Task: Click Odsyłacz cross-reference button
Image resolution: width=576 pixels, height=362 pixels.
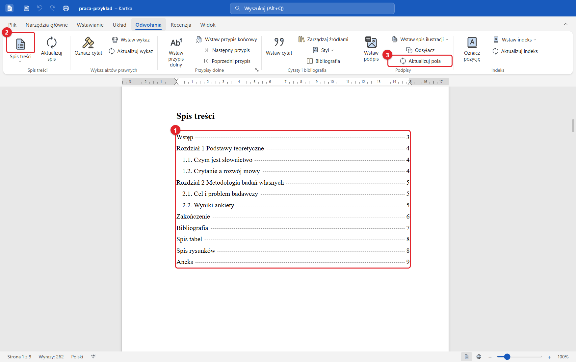Action: coord(420,50)
